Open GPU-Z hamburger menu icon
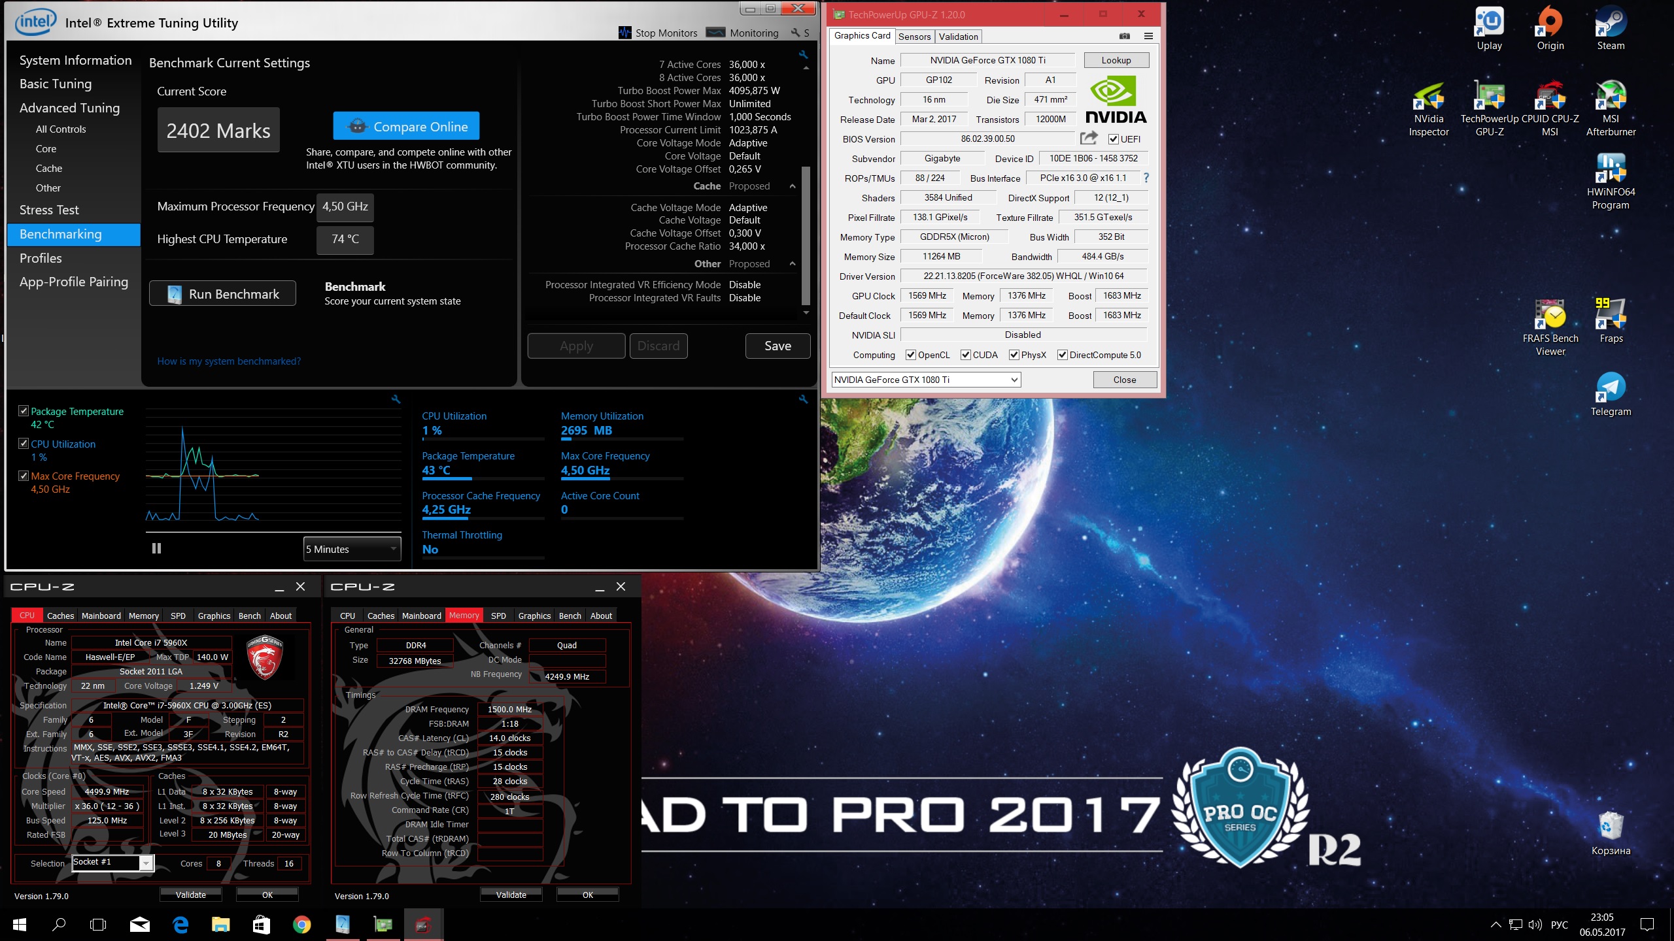The image size is (1674, 941). [1148, 36]
